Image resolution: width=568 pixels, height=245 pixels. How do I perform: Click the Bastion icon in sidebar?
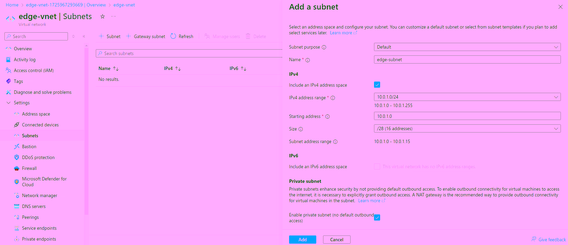17,146
